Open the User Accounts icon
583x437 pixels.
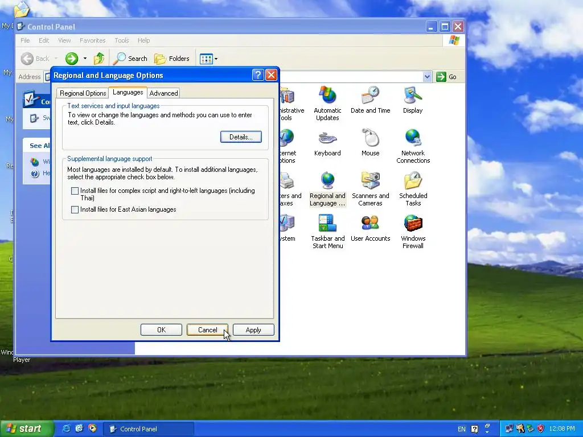pos(370,228)
